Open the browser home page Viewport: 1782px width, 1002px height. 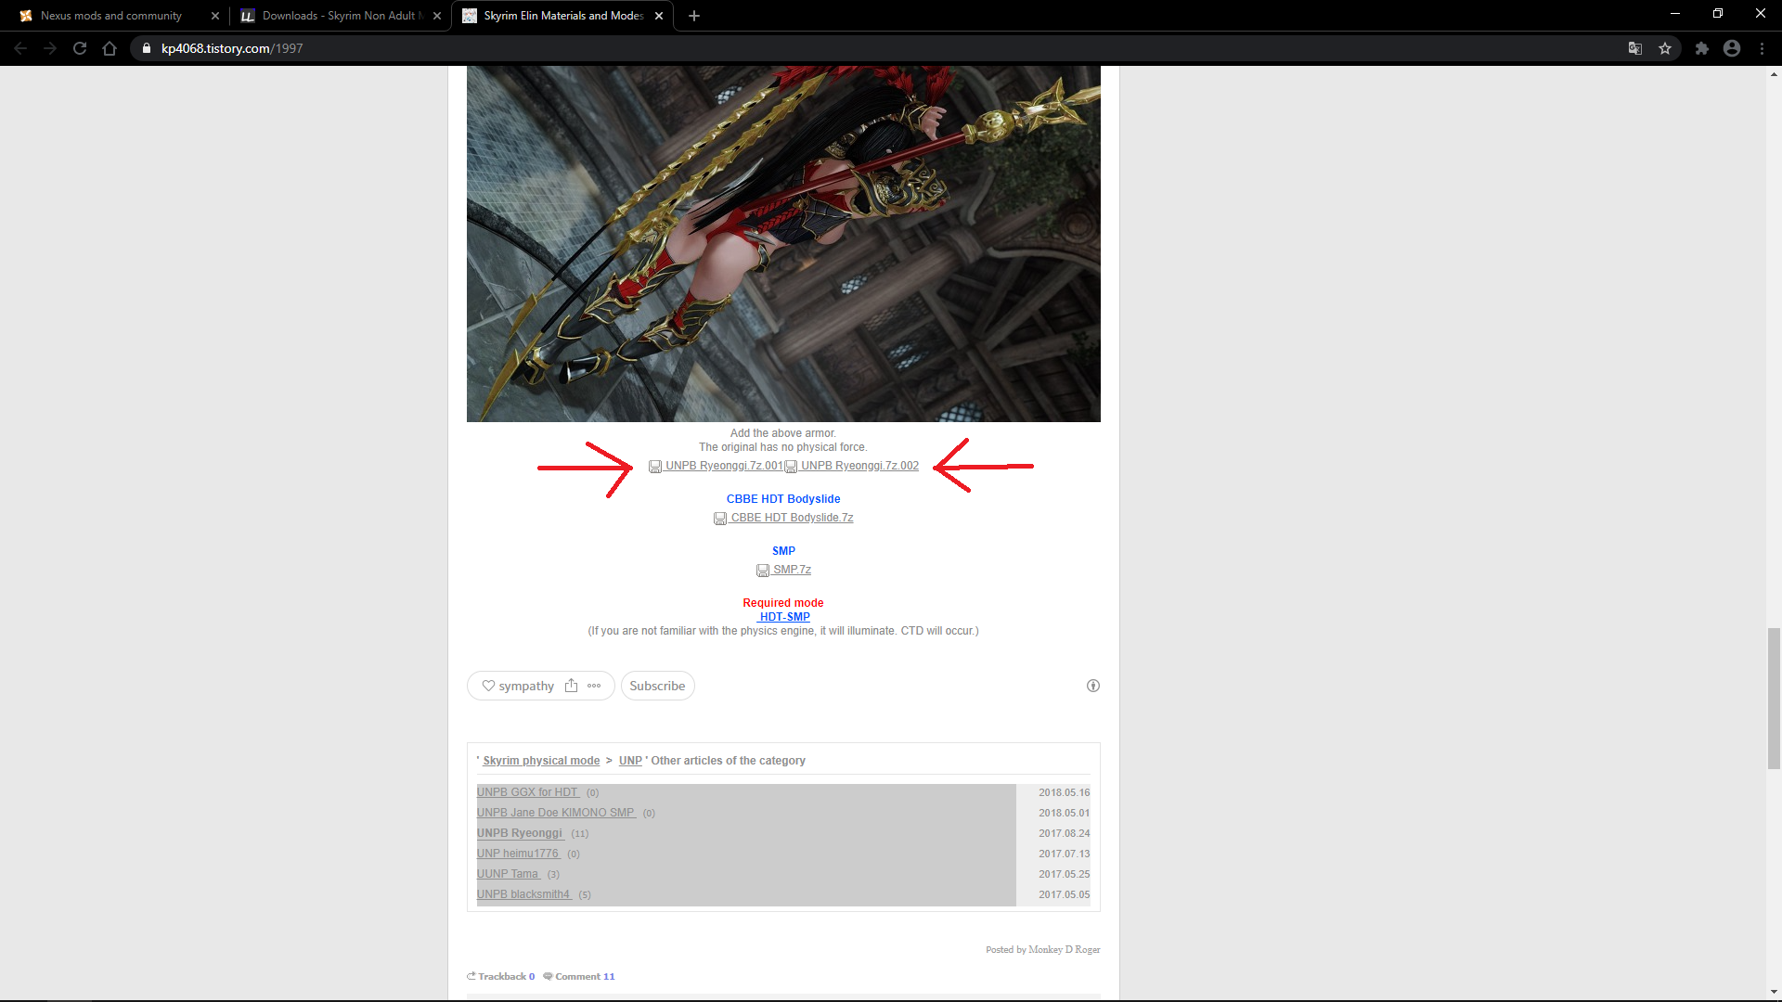coord(110,48)
